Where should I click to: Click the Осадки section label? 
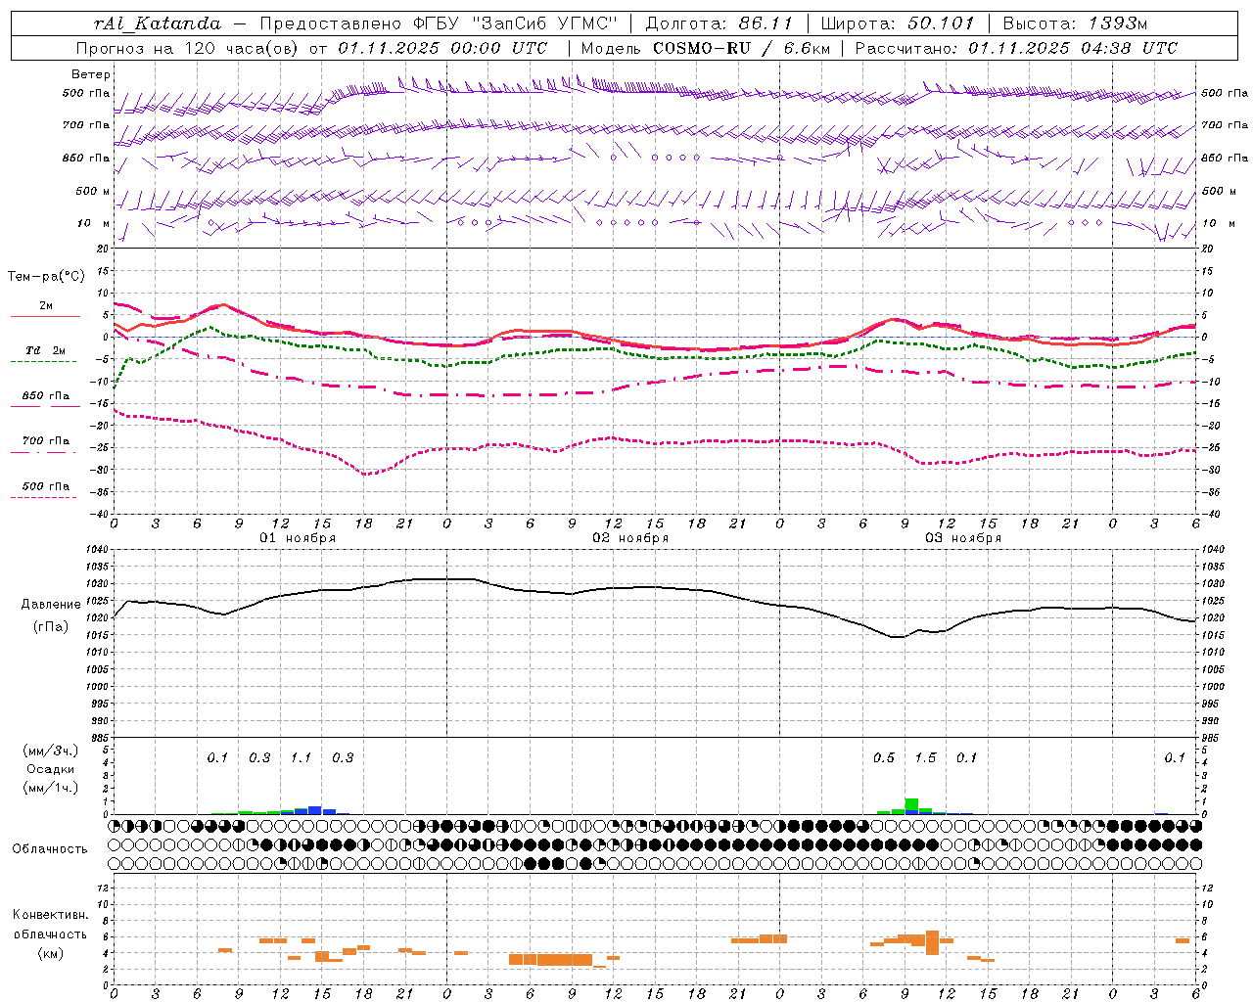tap(51, 769)
